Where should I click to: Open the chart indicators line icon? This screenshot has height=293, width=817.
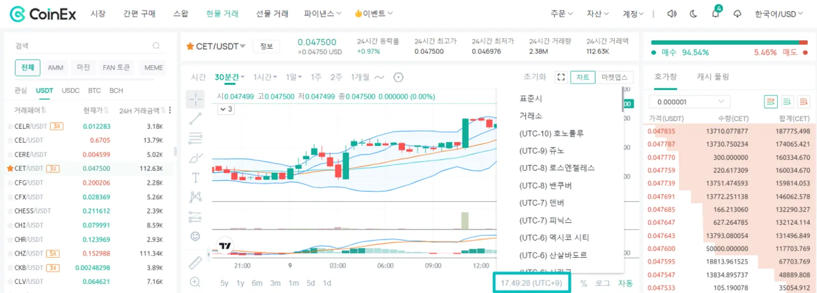coord(379,77)
